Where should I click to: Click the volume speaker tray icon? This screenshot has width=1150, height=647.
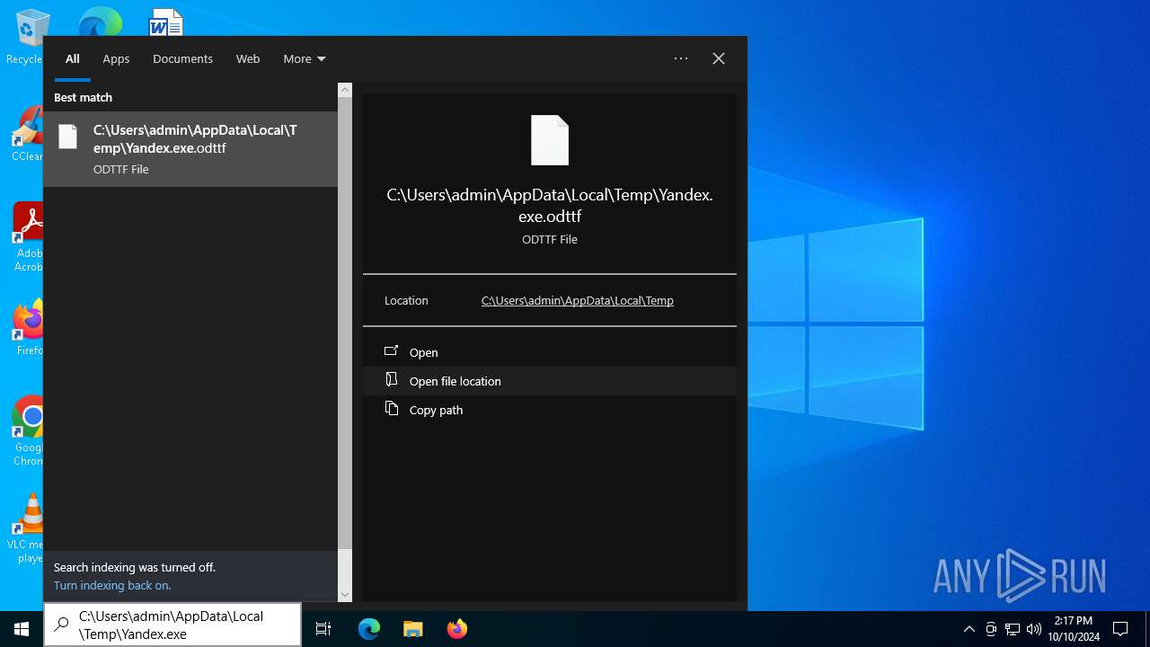pyautogui.click(x=1033, y=629)
